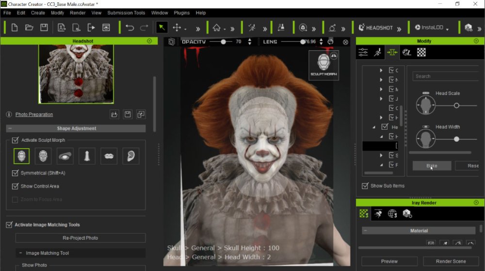Viewport: 485px width, 271px height.
Task: Open the Modify panel material tab icon
Action: (x=407, y=52)
